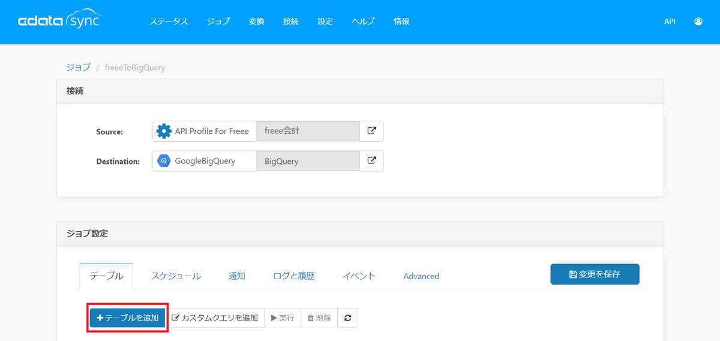Click the GoogleBigQuery connector icon
Viewport: 720px width, 341px height.
[x=163, y=161]
